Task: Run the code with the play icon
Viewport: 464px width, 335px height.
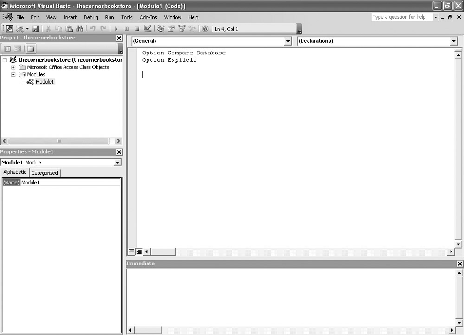Action: pos(116,29)
